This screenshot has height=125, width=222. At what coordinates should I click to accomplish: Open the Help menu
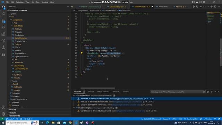click(x=52, y=2)
